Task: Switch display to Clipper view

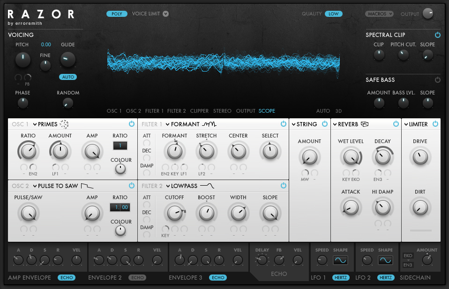Action: coord(199,111)
